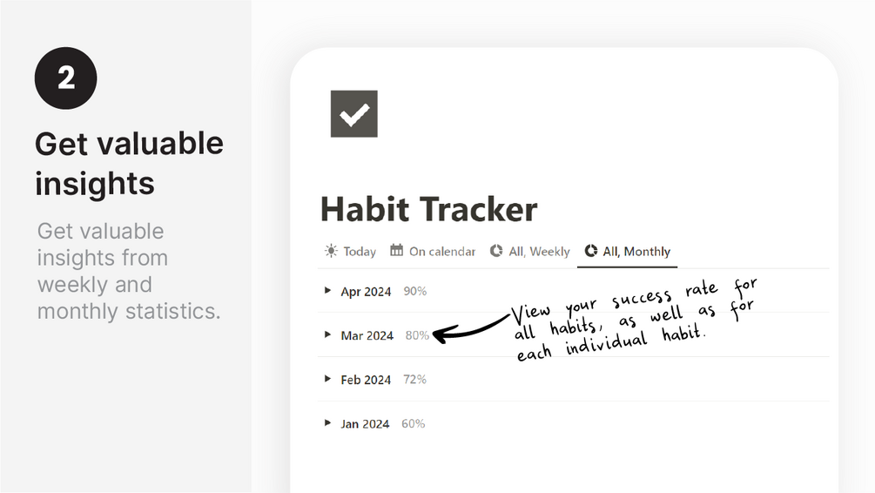Switch to the Today view tab
Screen dimensions: 875x493
tap(359, 252)
